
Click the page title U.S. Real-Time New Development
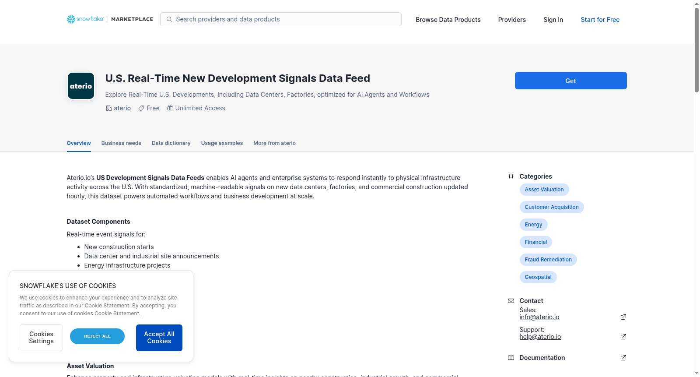coord(238,78)
